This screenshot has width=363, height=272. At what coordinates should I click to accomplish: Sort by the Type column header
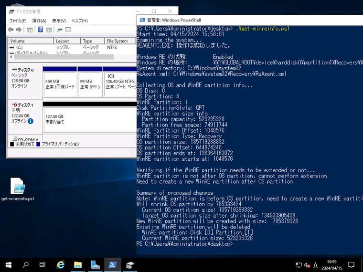pyautogui.click(x=93, y=41)
